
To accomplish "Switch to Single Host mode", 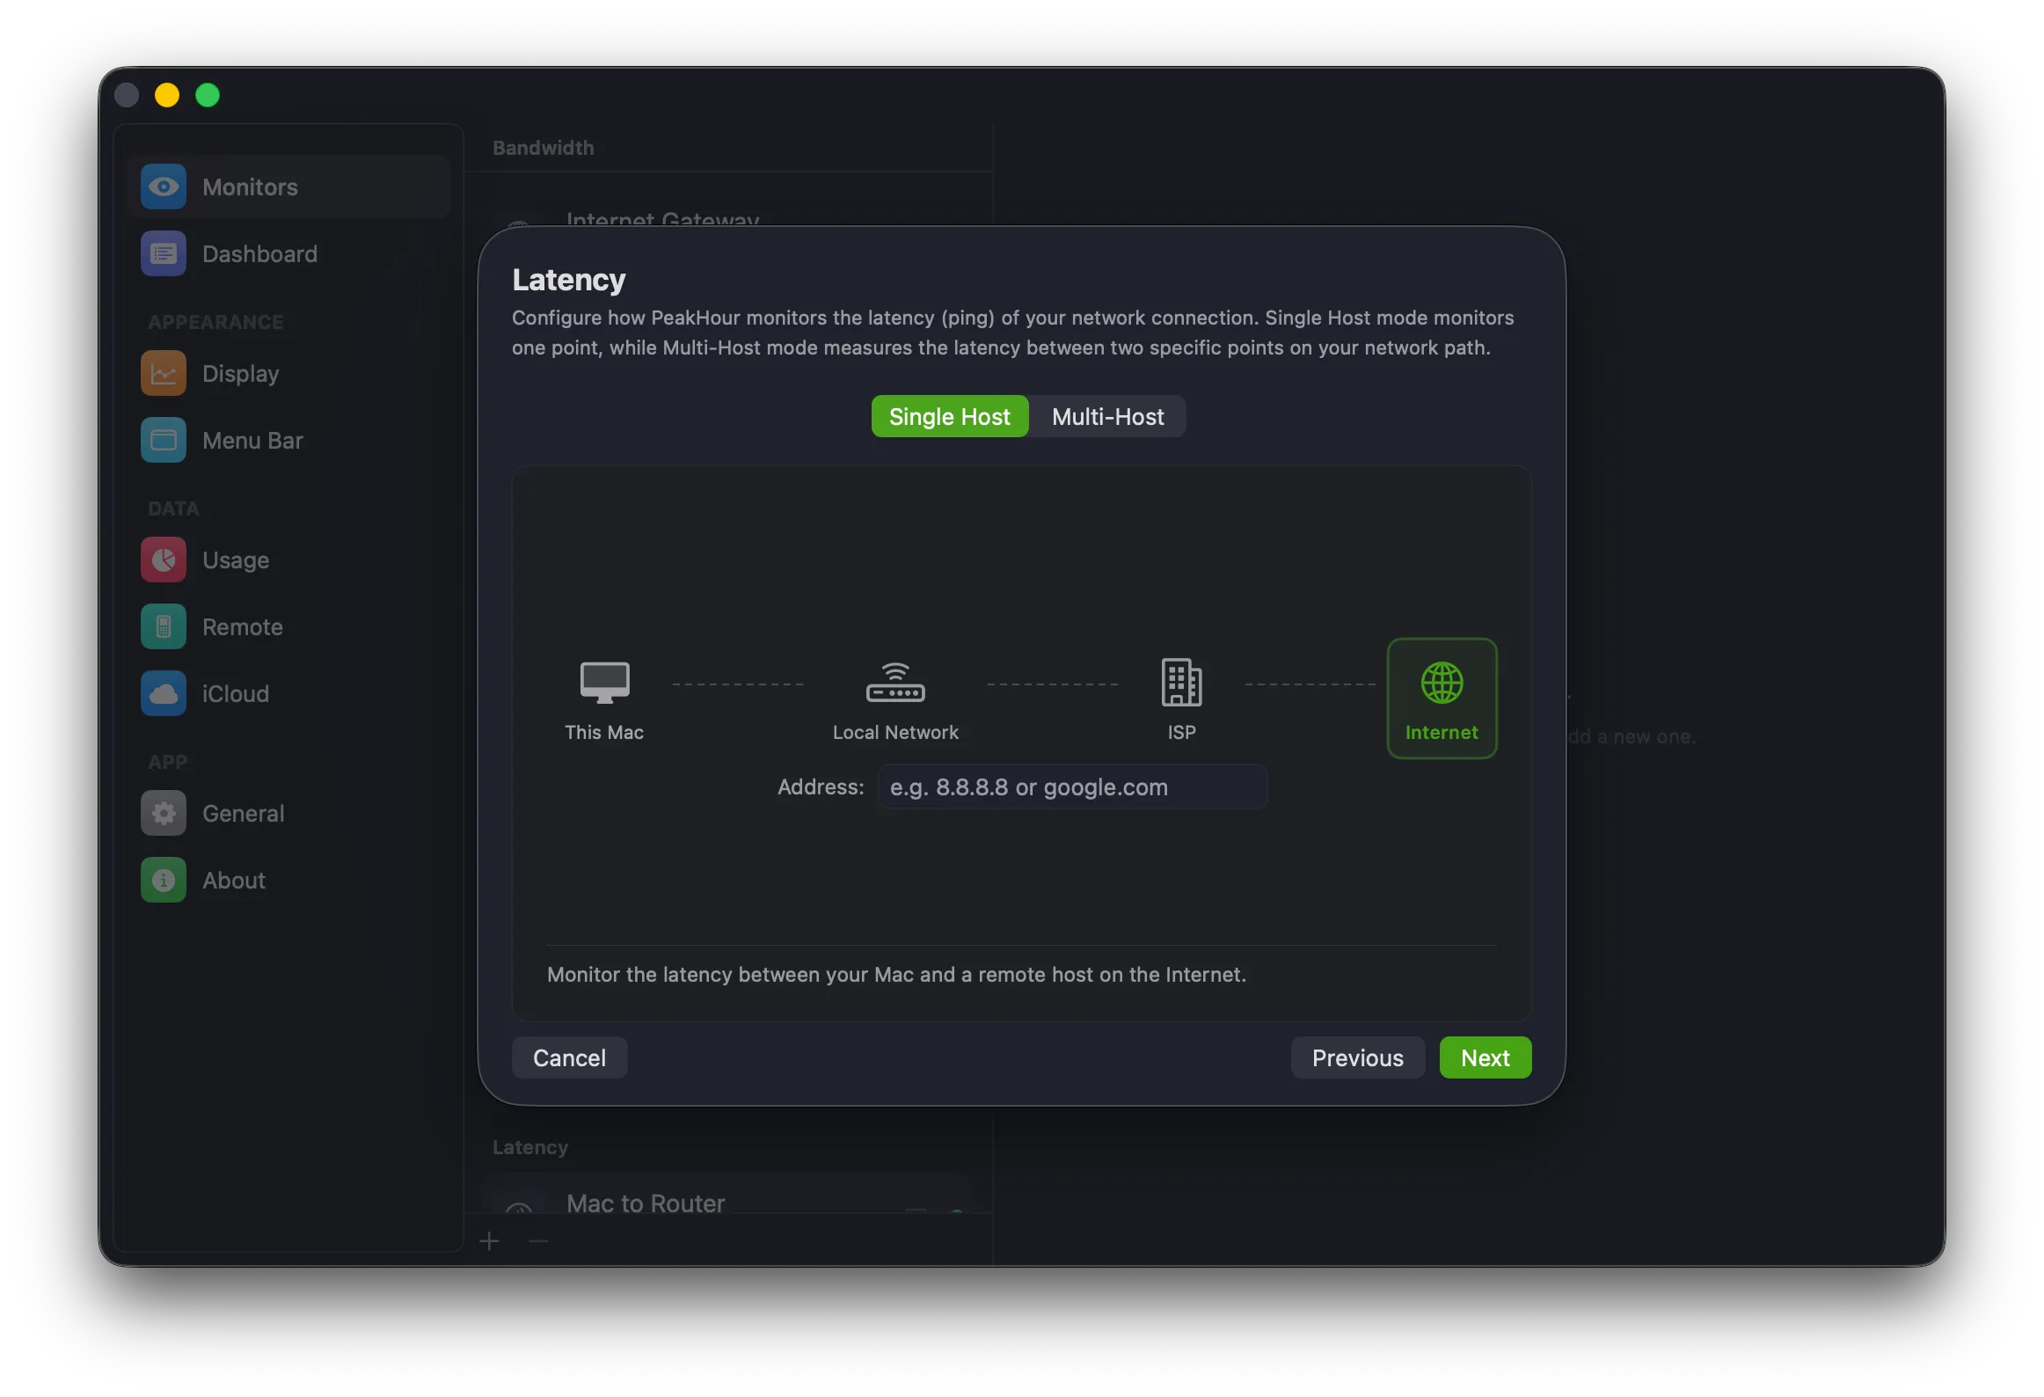I will click(949, 416).
